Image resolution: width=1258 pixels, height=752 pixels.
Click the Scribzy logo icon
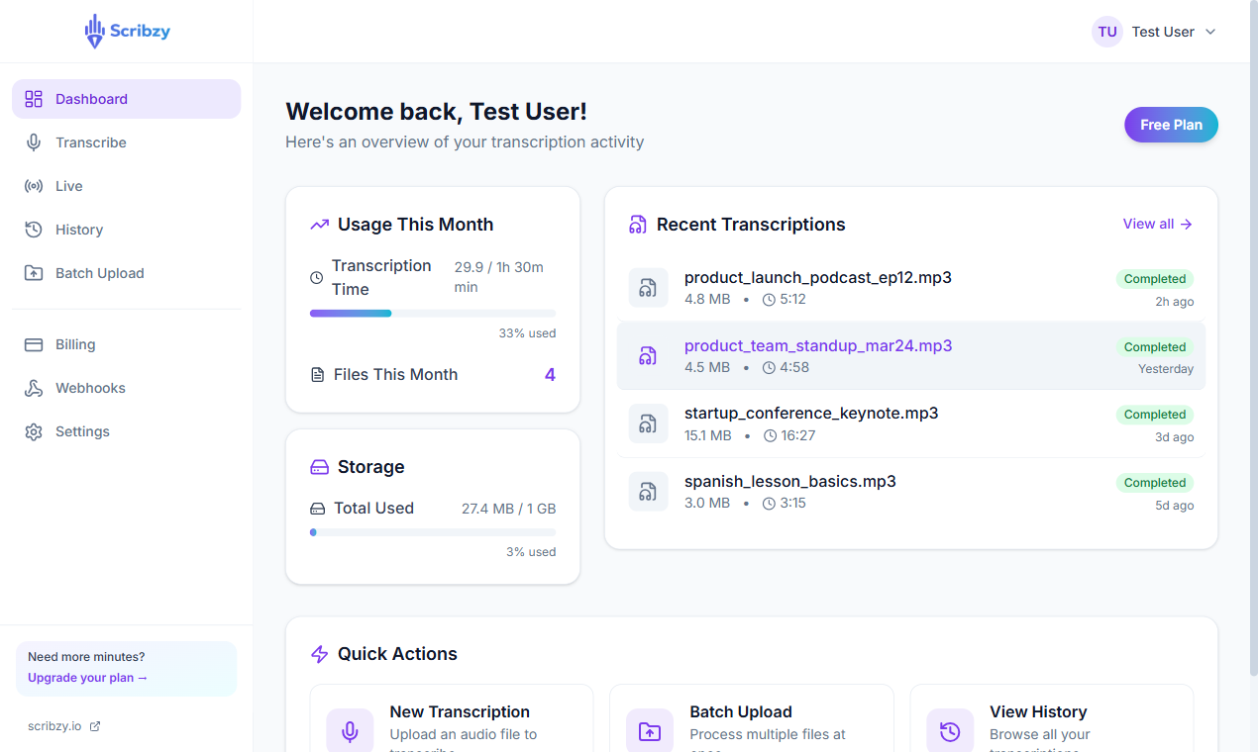96,31
